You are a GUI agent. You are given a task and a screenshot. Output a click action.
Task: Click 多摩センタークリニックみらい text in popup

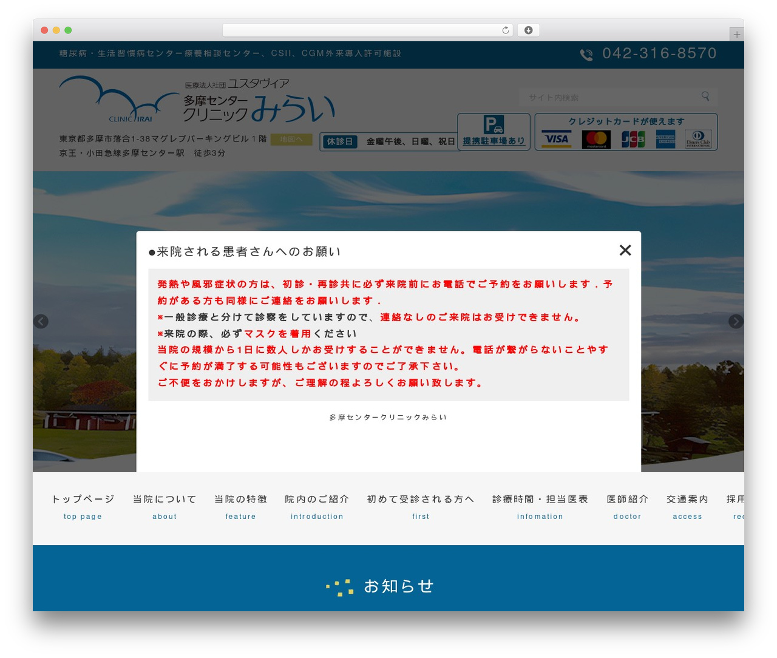(388, 418)
